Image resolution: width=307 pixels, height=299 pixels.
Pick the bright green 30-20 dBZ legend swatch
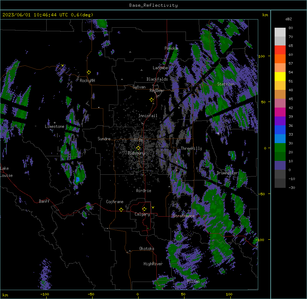click(280, 148)
